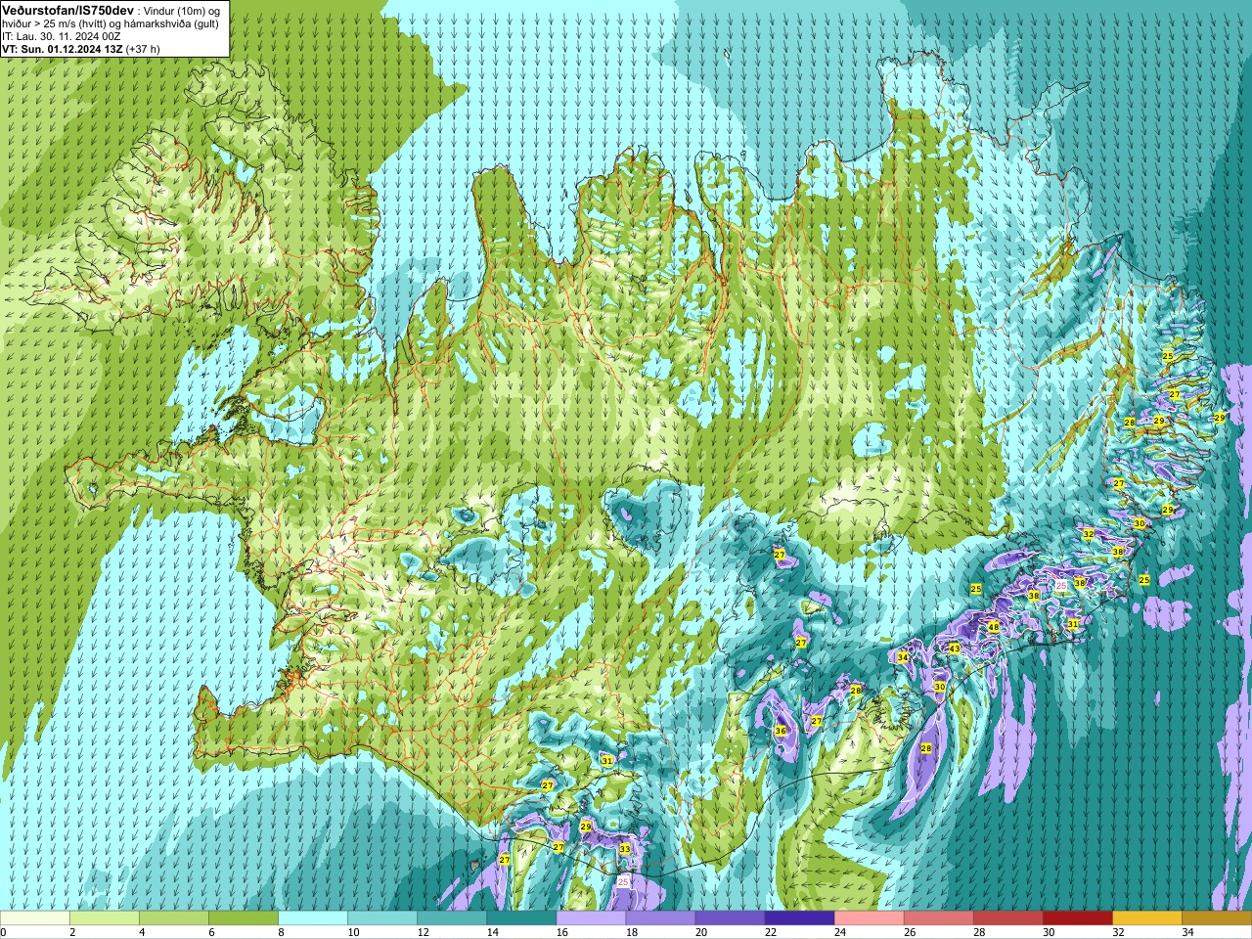Pick the golden brown legend swatch above 34 m/s

1216,918
